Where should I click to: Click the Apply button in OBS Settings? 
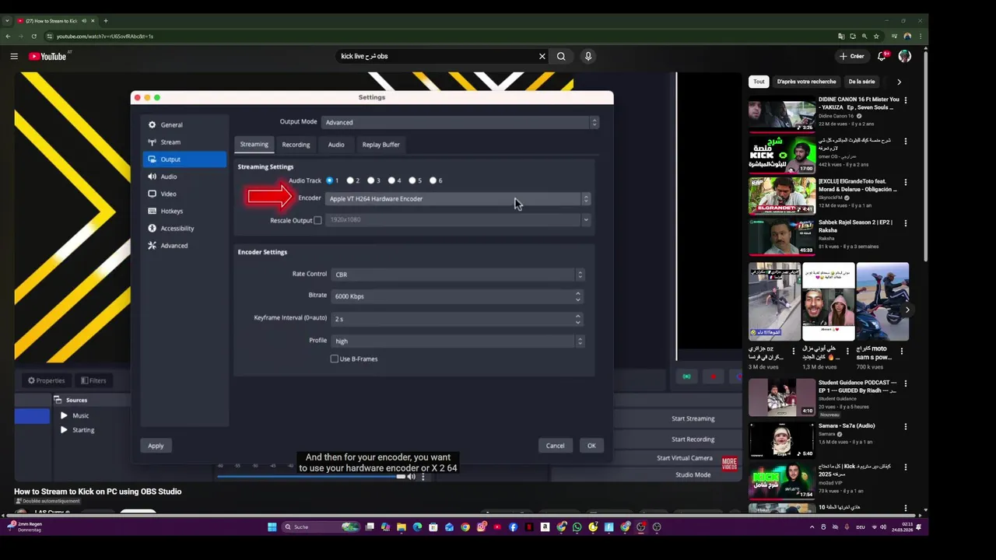point(156,446)
